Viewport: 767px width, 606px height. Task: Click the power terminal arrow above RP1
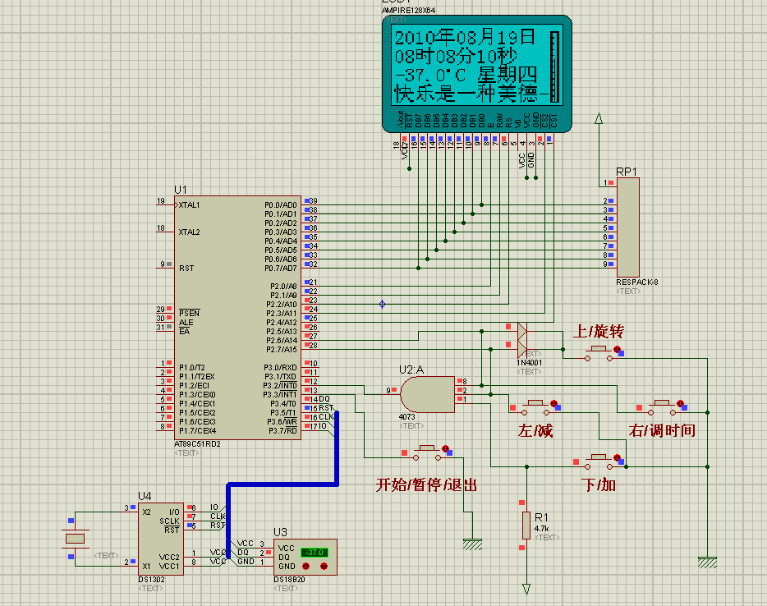pyautogui.click(x=598, y=118)
